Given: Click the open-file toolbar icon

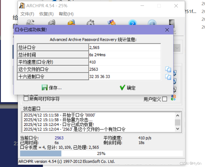Looking at the screenshot, I should coord(30,22).
